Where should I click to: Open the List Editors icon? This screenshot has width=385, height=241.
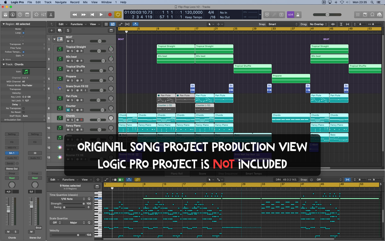[358, 14]
